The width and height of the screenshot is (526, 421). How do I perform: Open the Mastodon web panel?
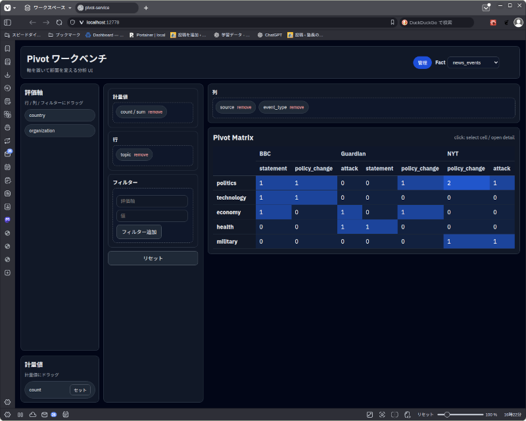7,219
